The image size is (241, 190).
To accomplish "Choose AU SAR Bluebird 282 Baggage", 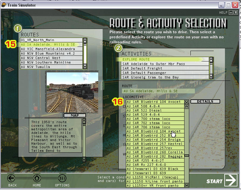I will (x=155, y=156).
